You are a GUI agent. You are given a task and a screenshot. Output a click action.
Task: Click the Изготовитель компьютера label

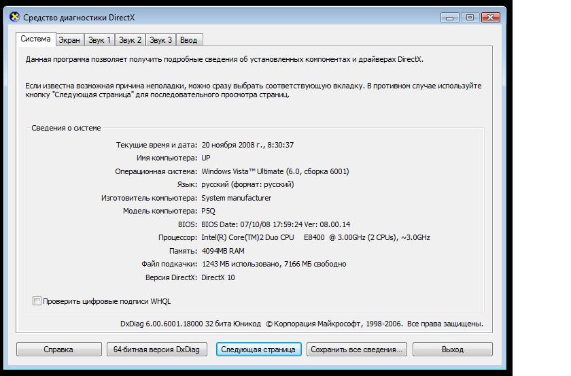[x=150, y=198]
